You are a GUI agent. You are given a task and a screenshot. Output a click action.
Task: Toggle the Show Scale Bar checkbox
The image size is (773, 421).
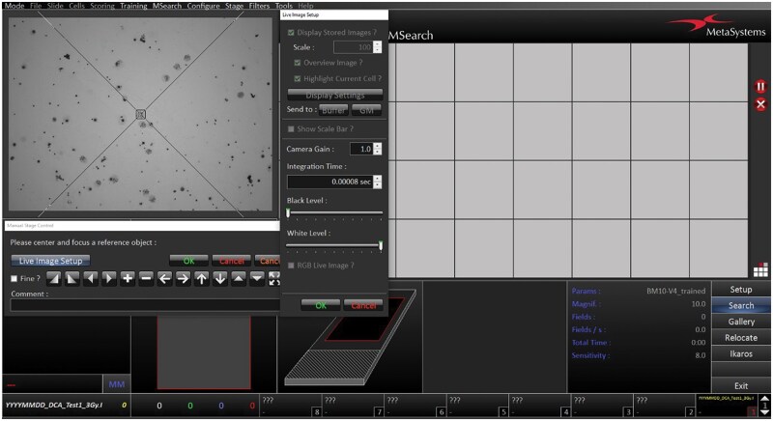pos(292,128)
